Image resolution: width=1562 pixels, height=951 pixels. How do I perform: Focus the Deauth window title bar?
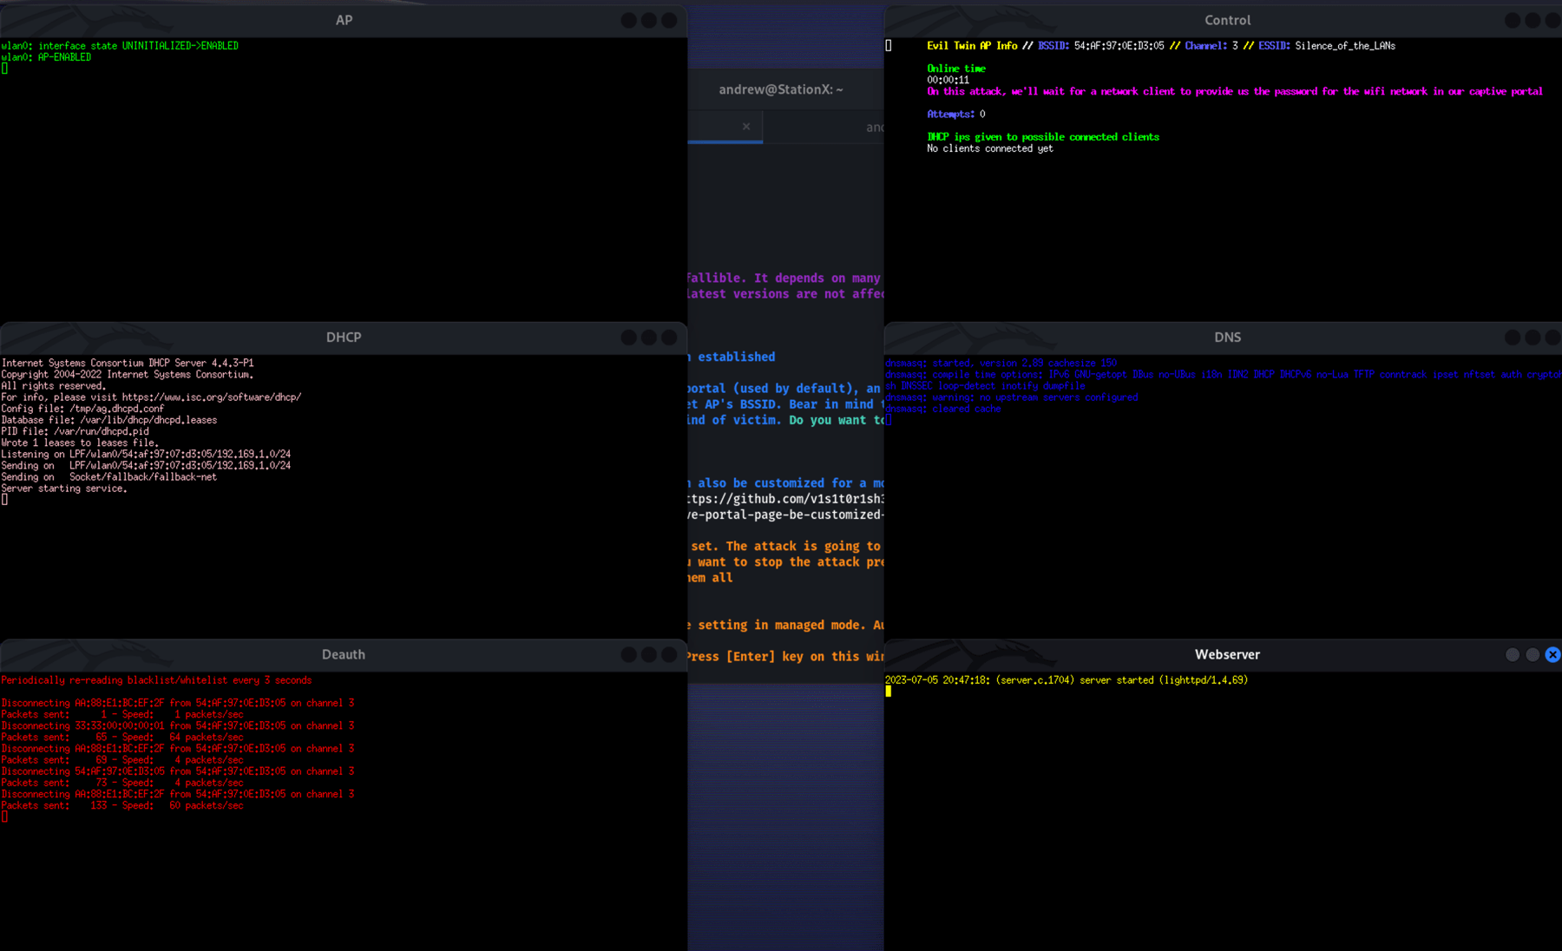[344, 655]
